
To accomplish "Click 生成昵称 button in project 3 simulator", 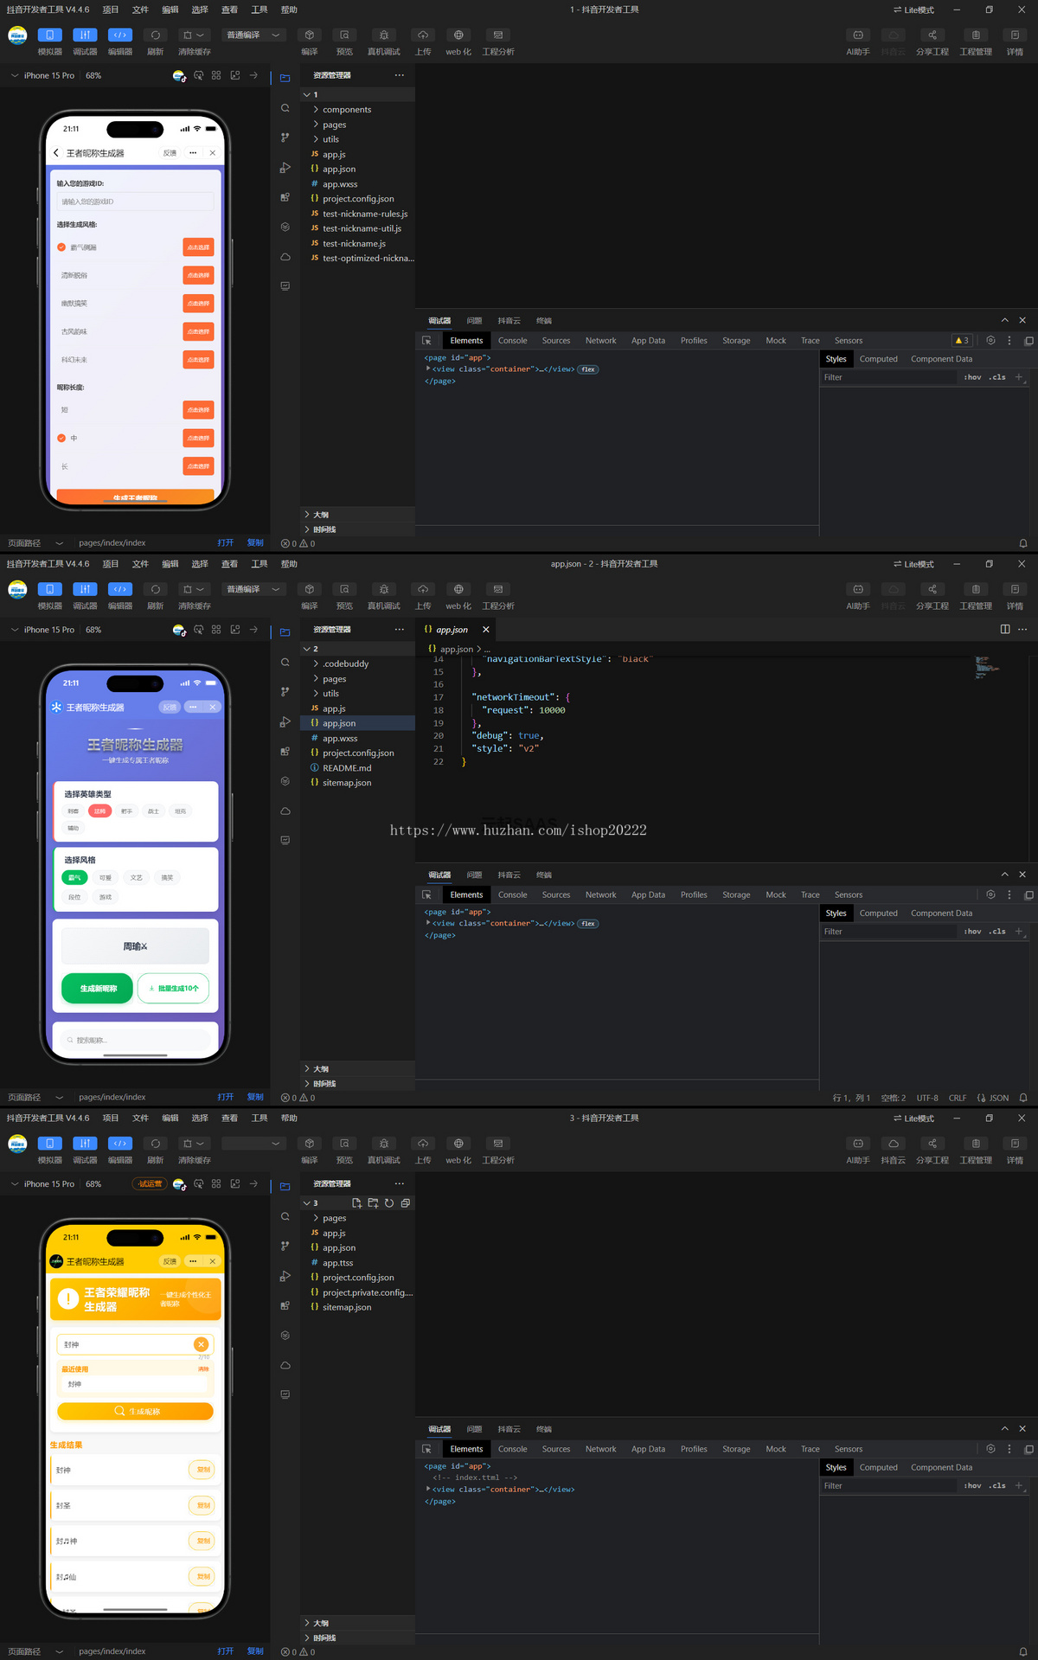I will (x=135, y=1412).
